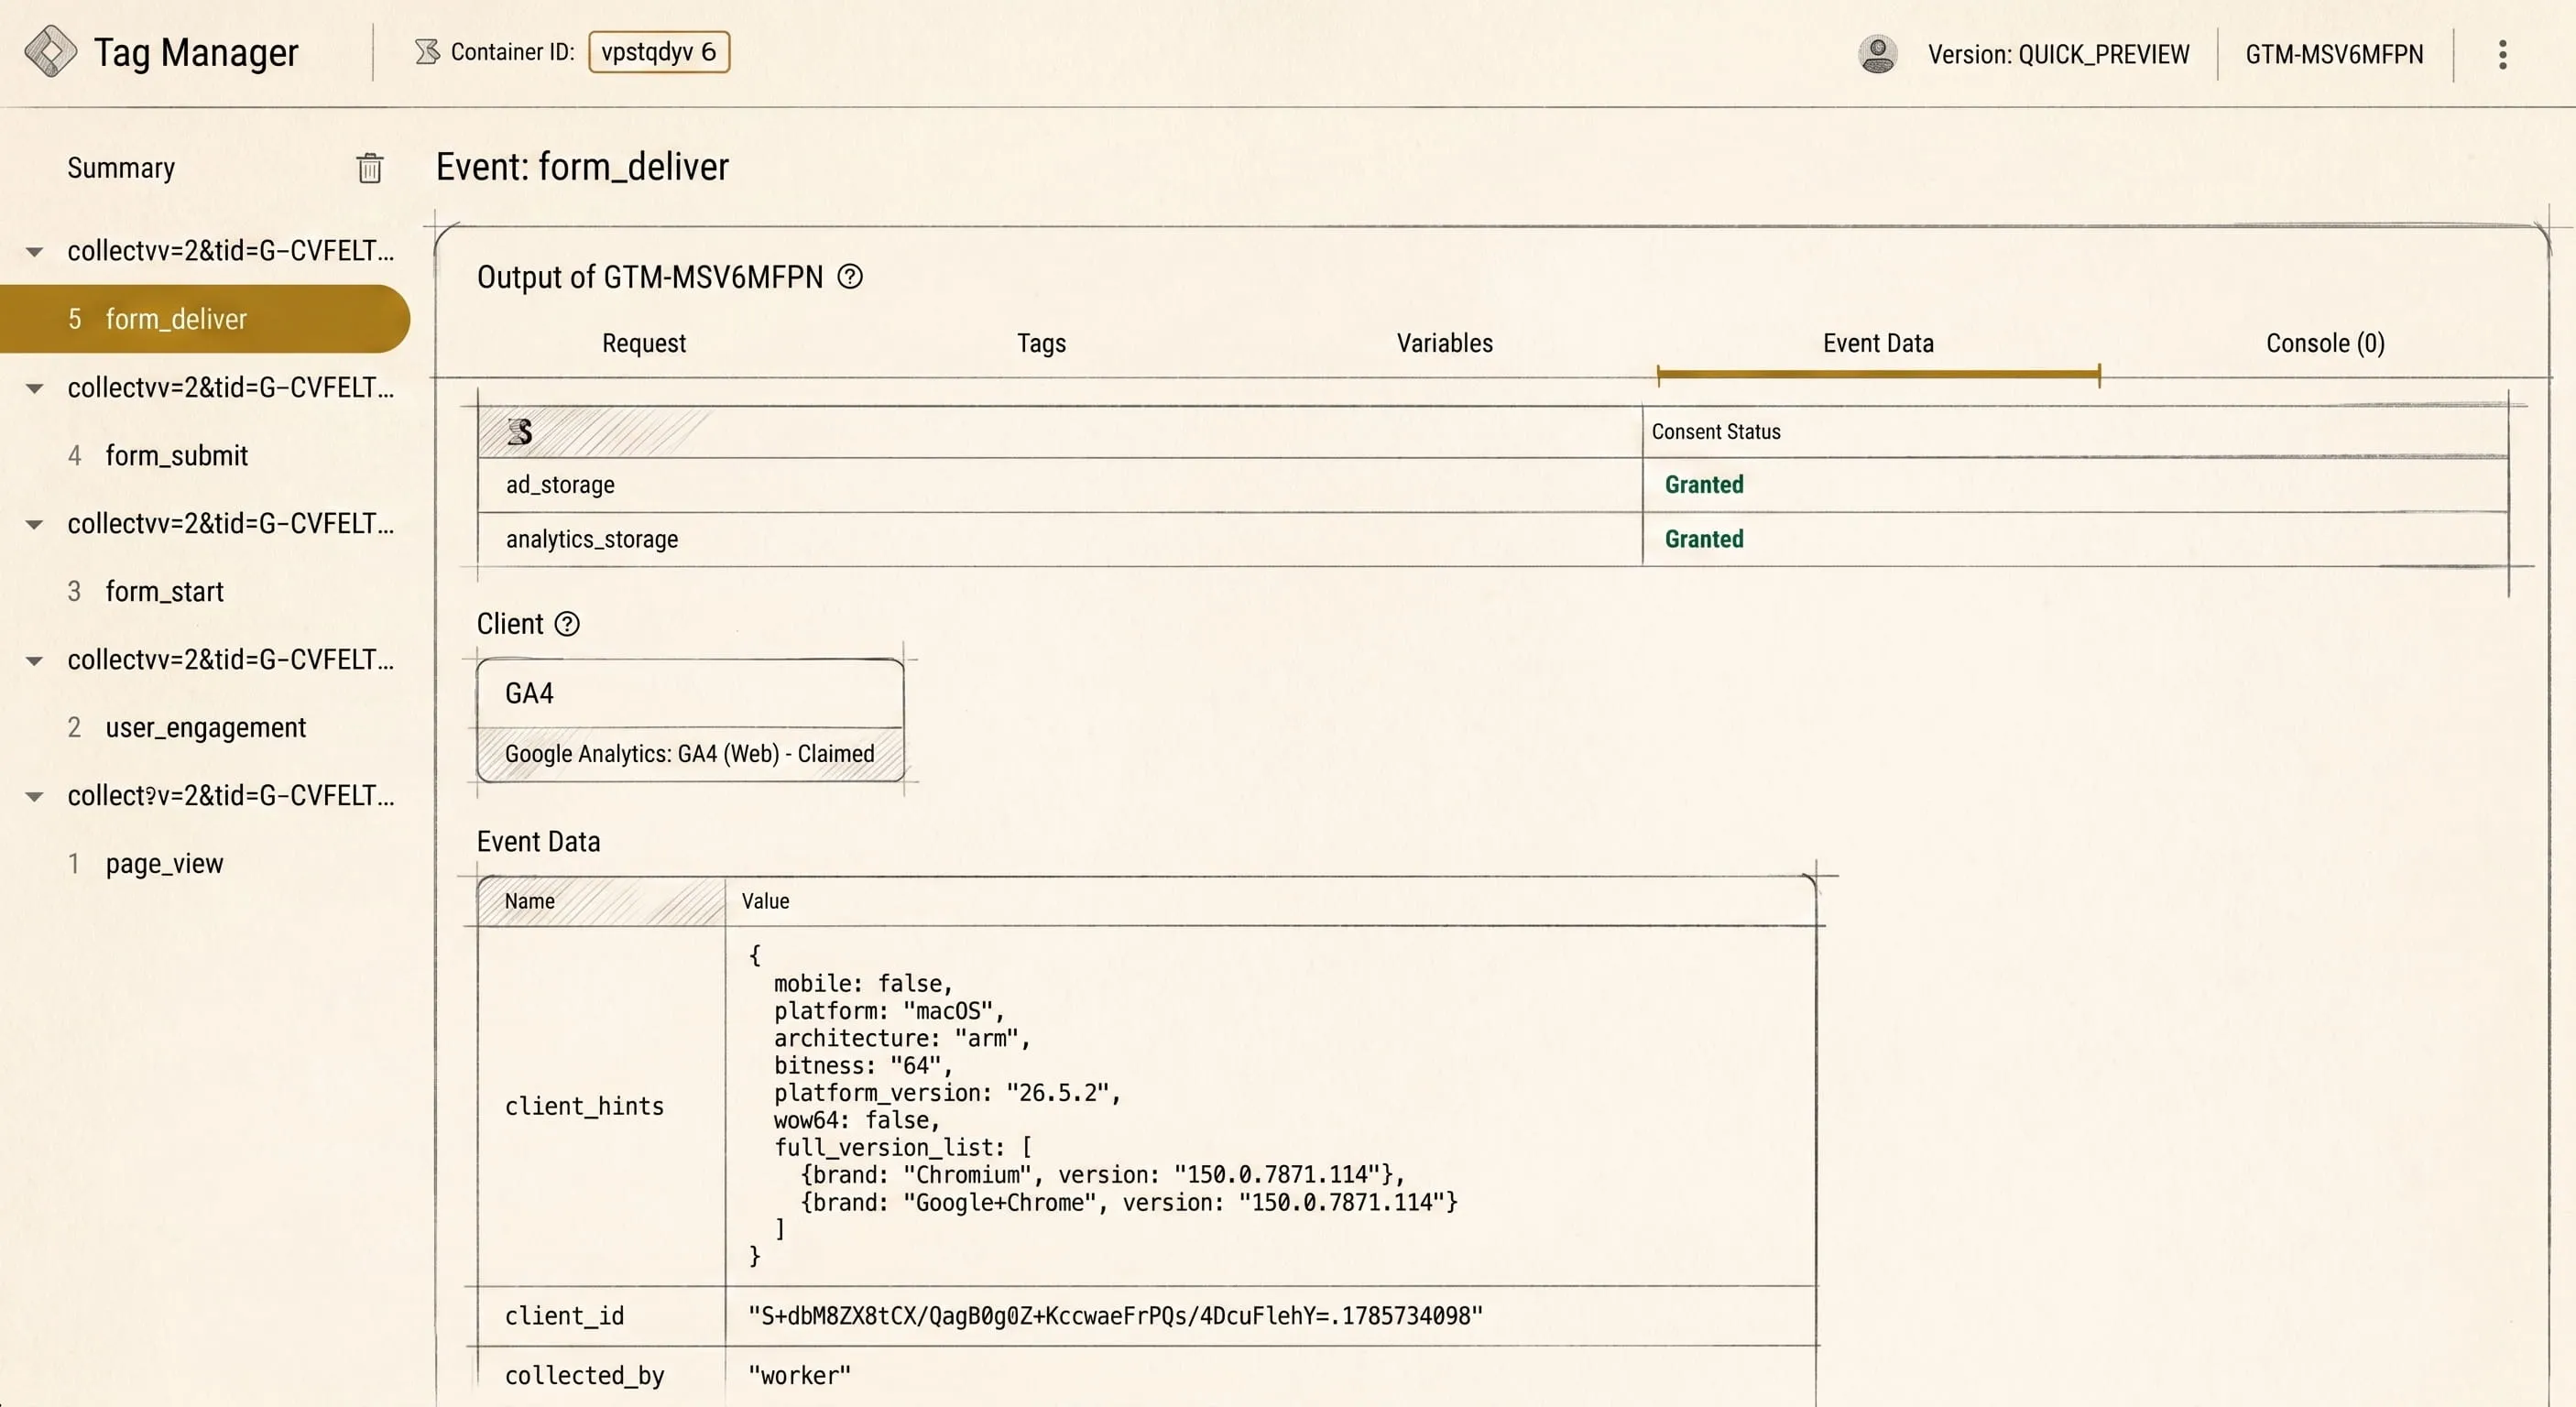The image size is (2576, 1407).
Task: Open the three-dot more options menu
Action: click(2502, 54)
